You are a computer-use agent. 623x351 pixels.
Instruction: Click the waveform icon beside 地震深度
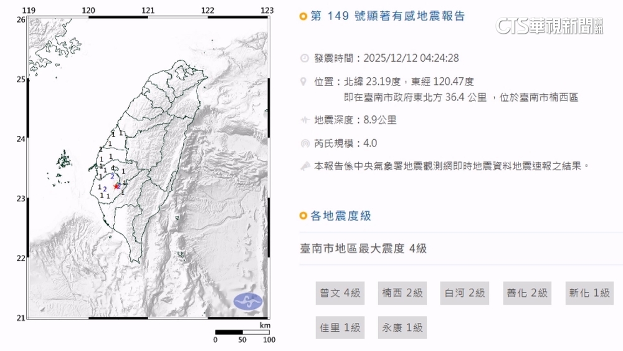305,120
